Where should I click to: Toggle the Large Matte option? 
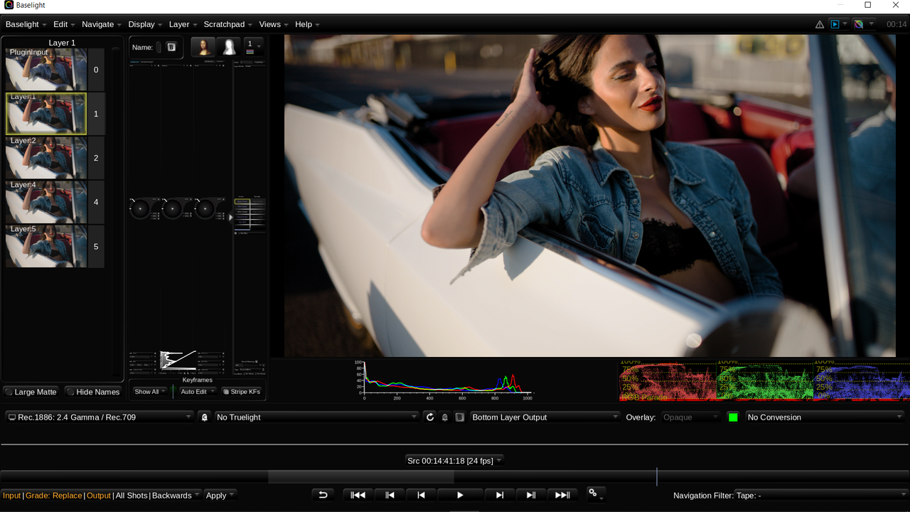point(31,392)
